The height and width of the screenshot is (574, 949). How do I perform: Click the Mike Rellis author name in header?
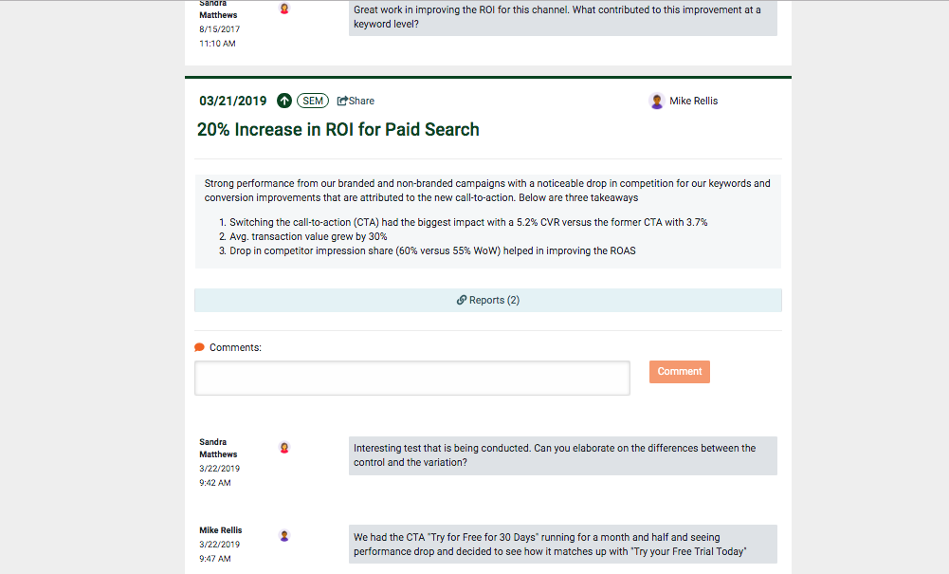click(x=694, y=101)
